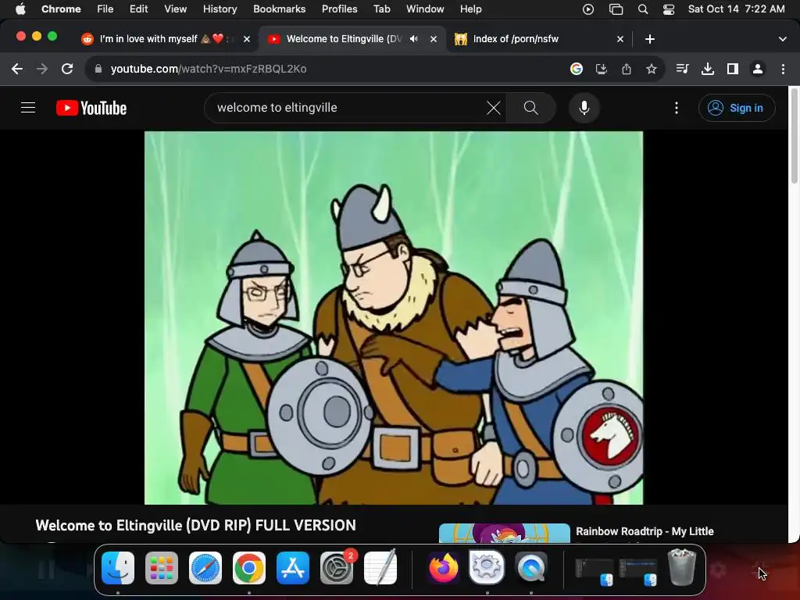Close the Index of tab
800x600 pixels.
(620, 39)
